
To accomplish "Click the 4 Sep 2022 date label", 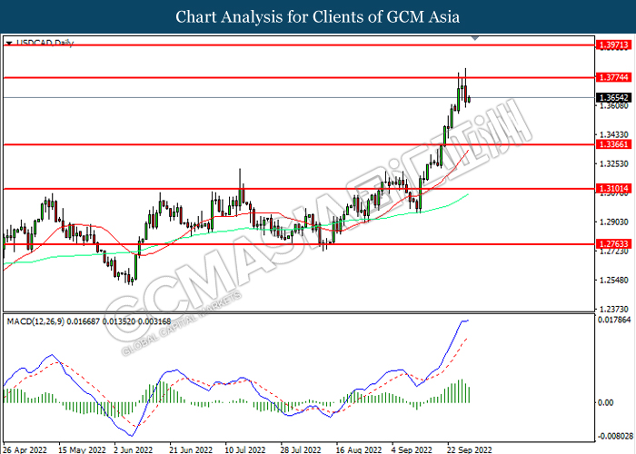I will point(412,449).
